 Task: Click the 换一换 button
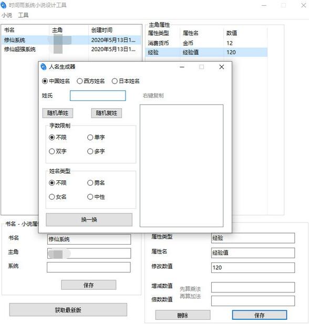[89, 219]
